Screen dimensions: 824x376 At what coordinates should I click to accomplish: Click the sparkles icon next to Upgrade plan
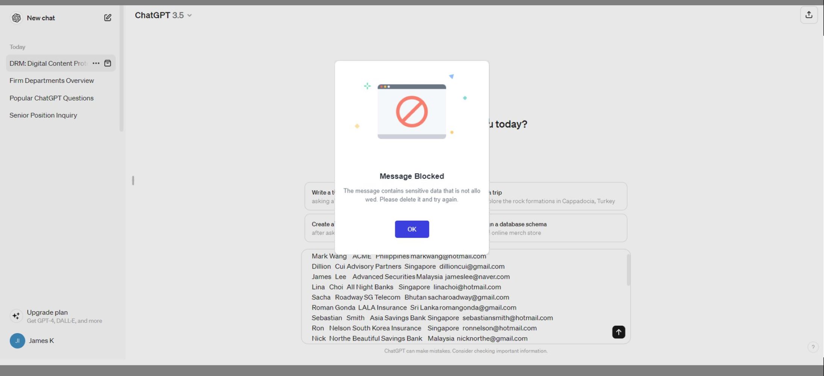(16, 316)
